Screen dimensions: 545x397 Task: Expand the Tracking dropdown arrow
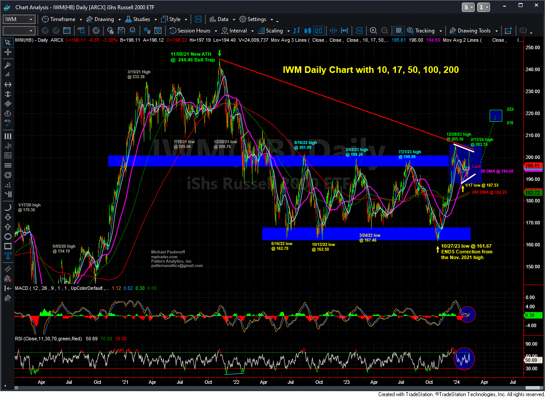click(x=440, y=31)
